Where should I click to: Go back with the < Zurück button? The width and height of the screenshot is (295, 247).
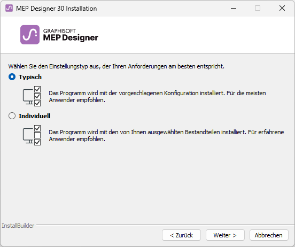point(181,235)
